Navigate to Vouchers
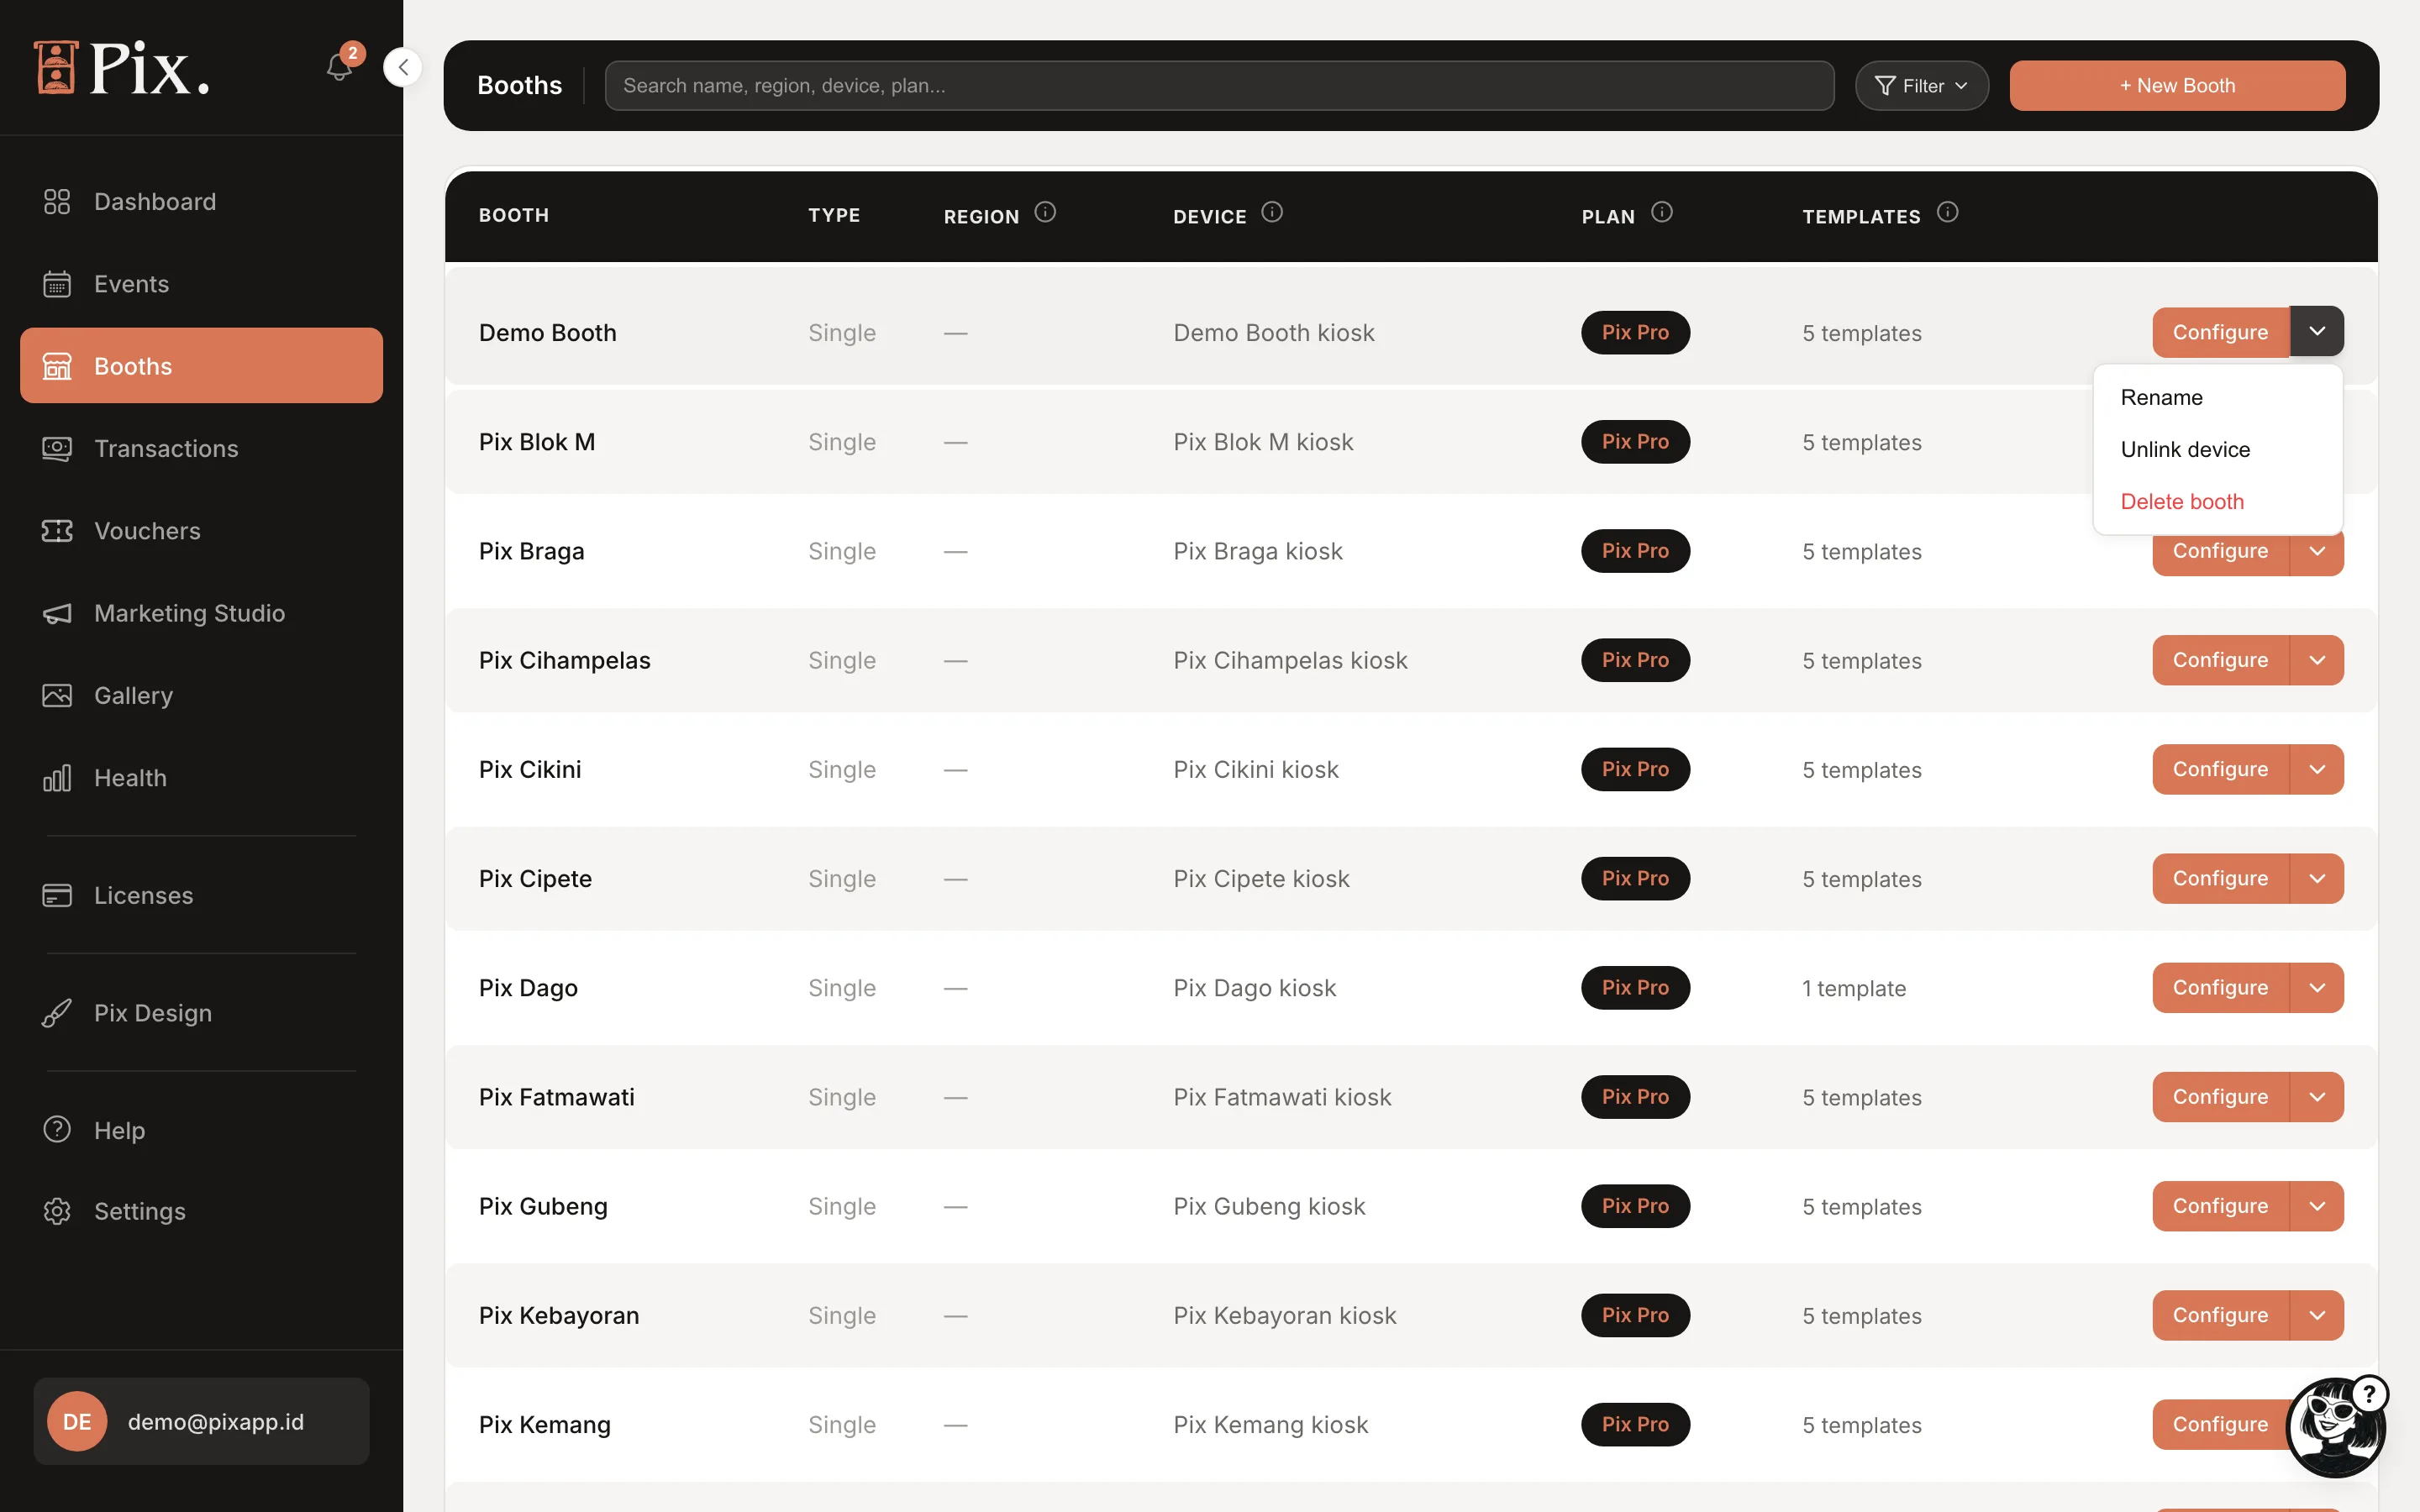Viewport: 2420px width, 1512px height. point(201,530)
